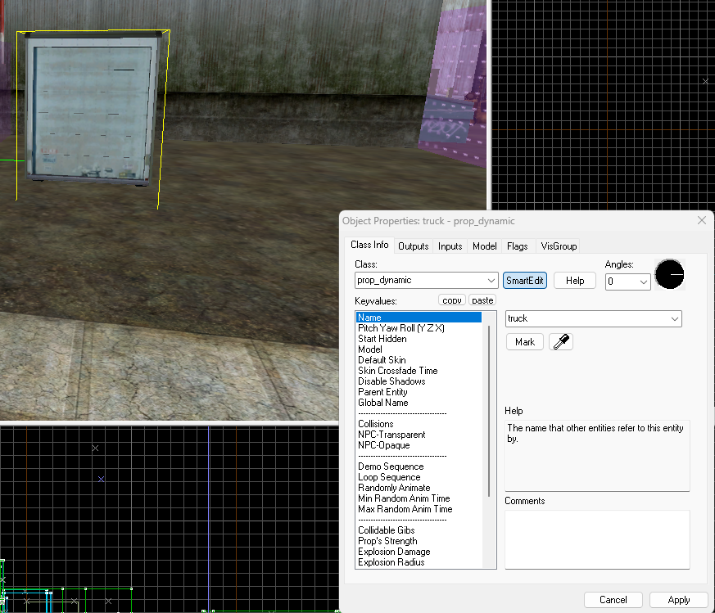
Task: Expand the truck name value dropdown
Action: [674, 318]
